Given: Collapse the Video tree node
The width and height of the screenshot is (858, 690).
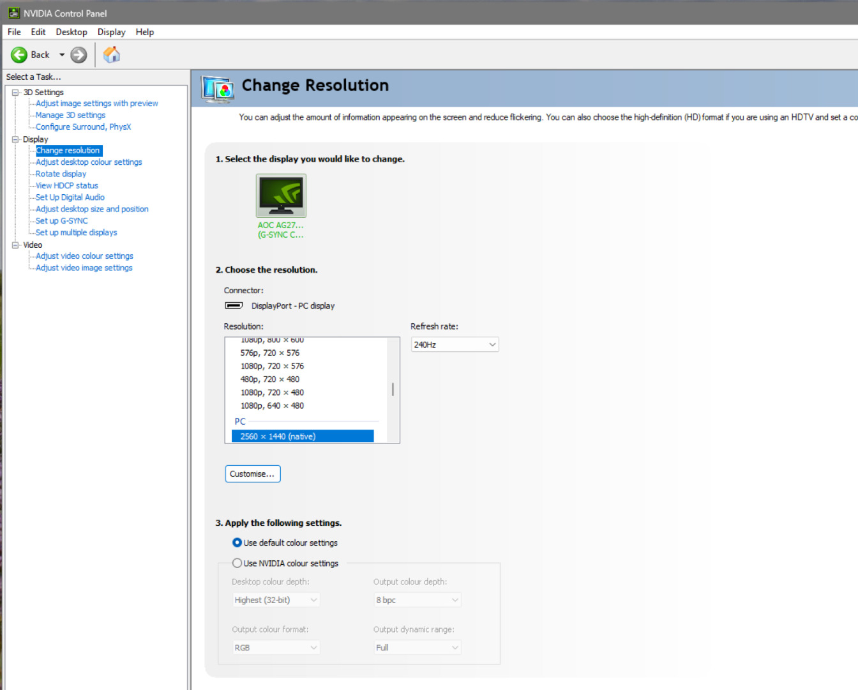Looking at the screenshot, I should 15,245.
